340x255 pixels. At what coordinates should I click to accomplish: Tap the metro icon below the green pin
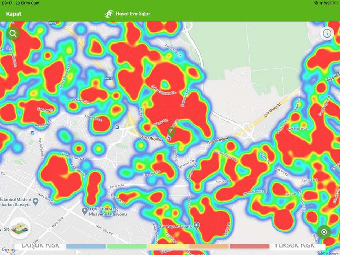169,138
